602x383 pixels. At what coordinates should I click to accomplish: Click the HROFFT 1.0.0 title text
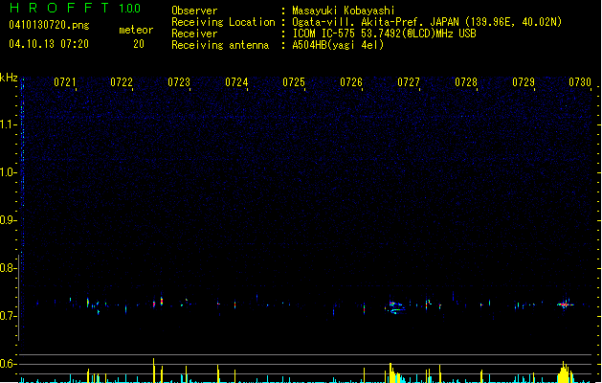(x=75, y=8)
